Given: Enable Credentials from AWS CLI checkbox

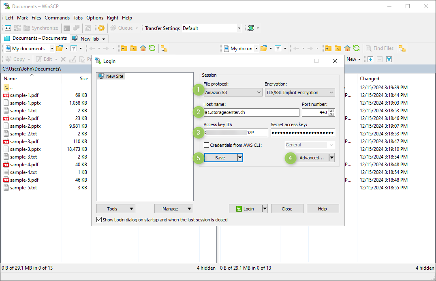Looking at the screenshot, I should coord(206,145).
